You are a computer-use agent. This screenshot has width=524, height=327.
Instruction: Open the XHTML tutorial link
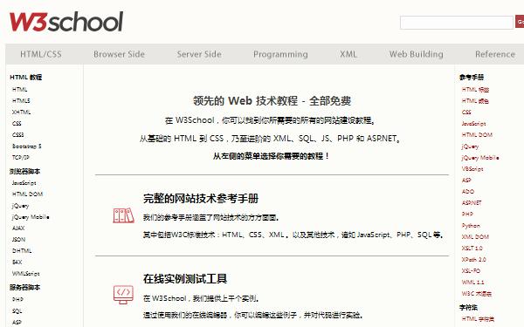click(21, 112)
